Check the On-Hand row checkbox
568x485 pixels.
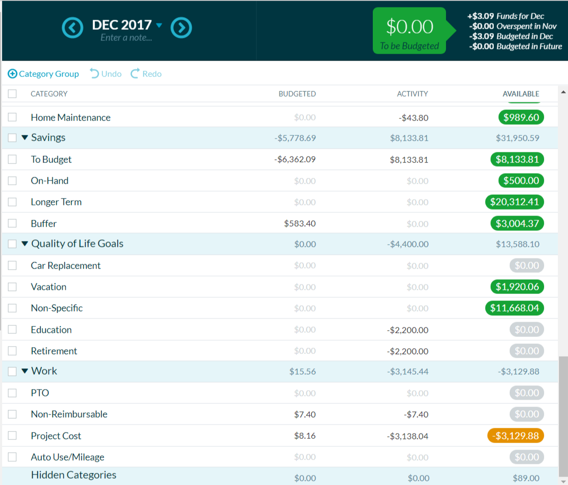click(12, 180)
